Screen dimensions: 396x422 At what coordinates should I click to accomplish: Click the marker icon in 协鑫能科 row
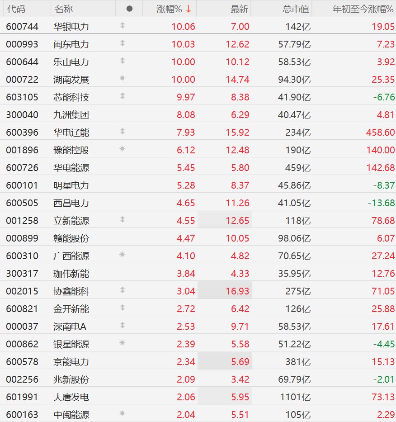pos(123,290)
